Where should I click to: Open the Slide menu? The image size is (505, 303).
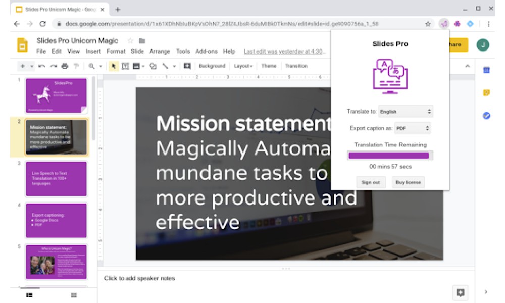137,52
